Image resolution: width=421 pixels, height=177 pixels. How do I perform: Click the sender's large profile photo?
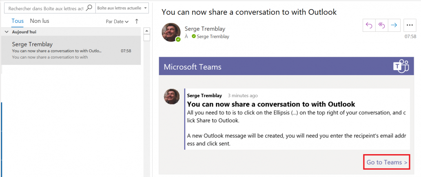pyautogui.click(x=171, y=32)
